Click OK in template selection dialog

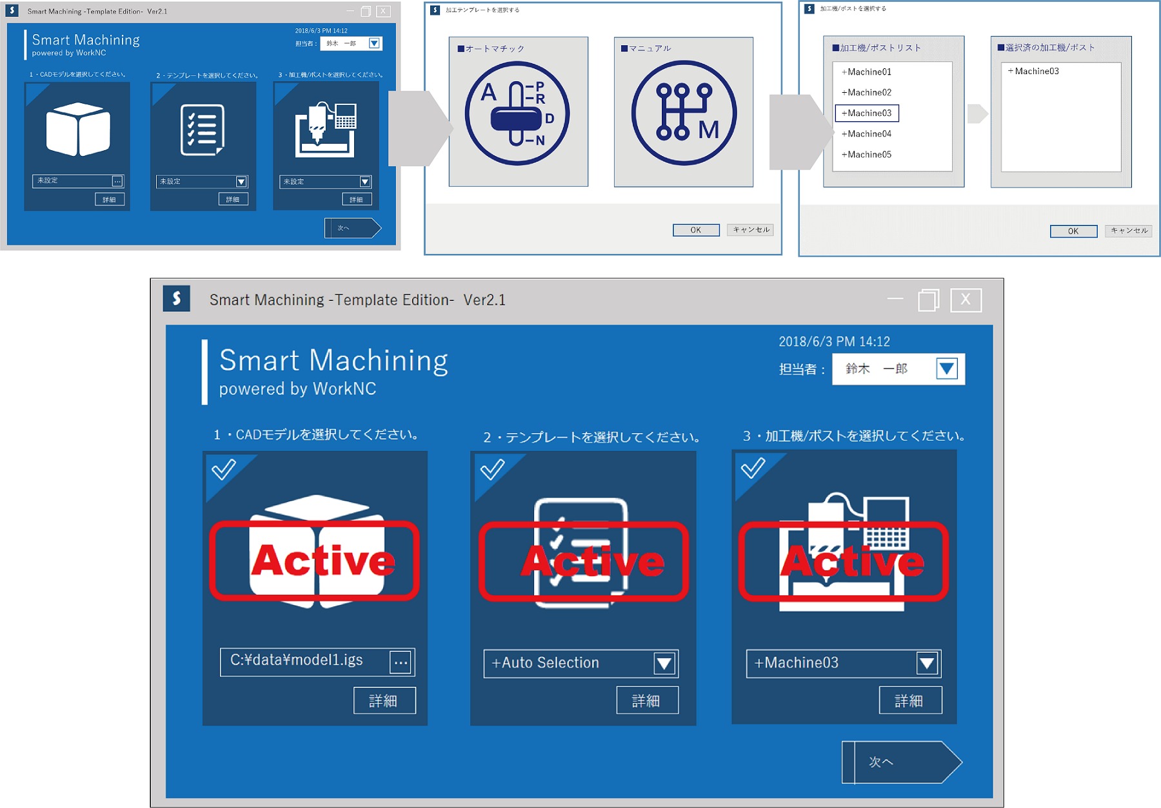(696, 230)
